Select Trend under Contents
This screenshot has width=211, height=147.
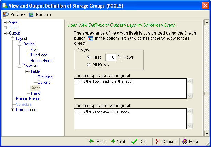pyautogui.click(x=35, y=93)
